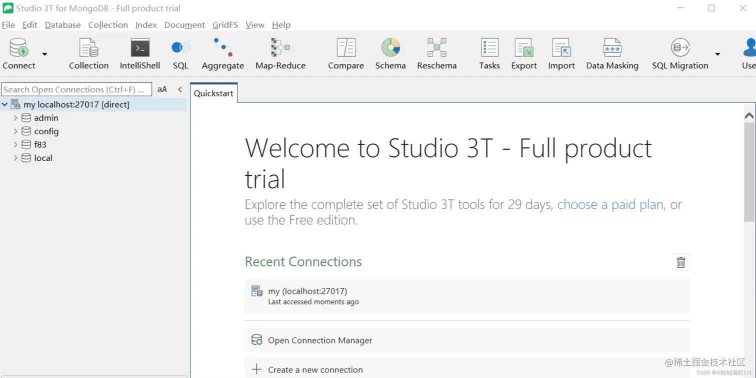Image resolution: width=756 pixels, height=378 pixels.
Task: Open the SQL Migration tool
Action: tap(680, 53)
